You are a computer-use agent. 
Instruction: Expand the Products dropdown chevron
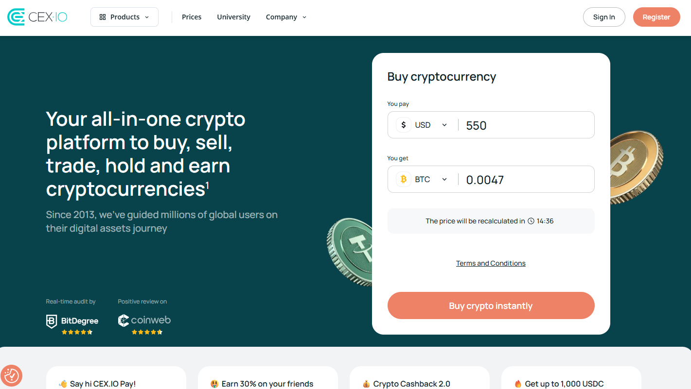147,17
